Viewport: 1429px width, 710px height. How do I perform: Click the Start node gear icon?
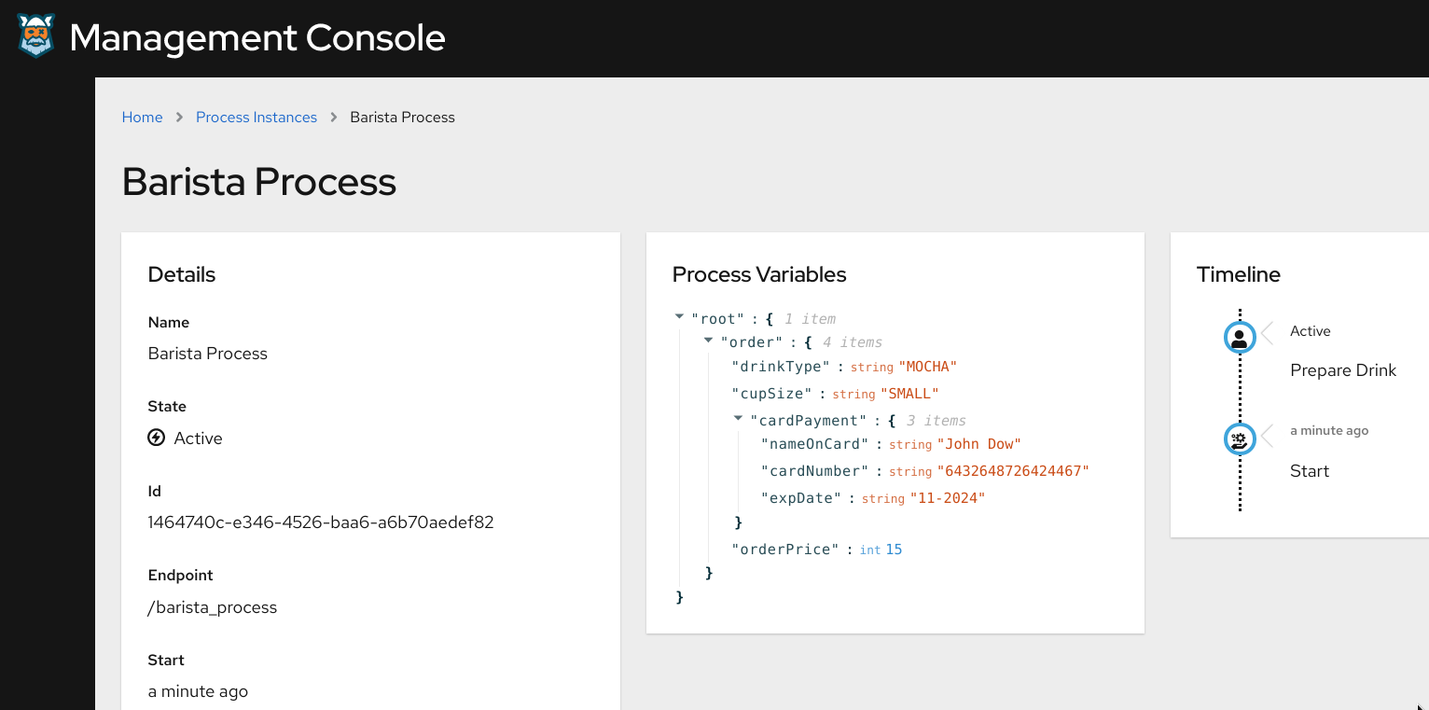pos(1240,439)
